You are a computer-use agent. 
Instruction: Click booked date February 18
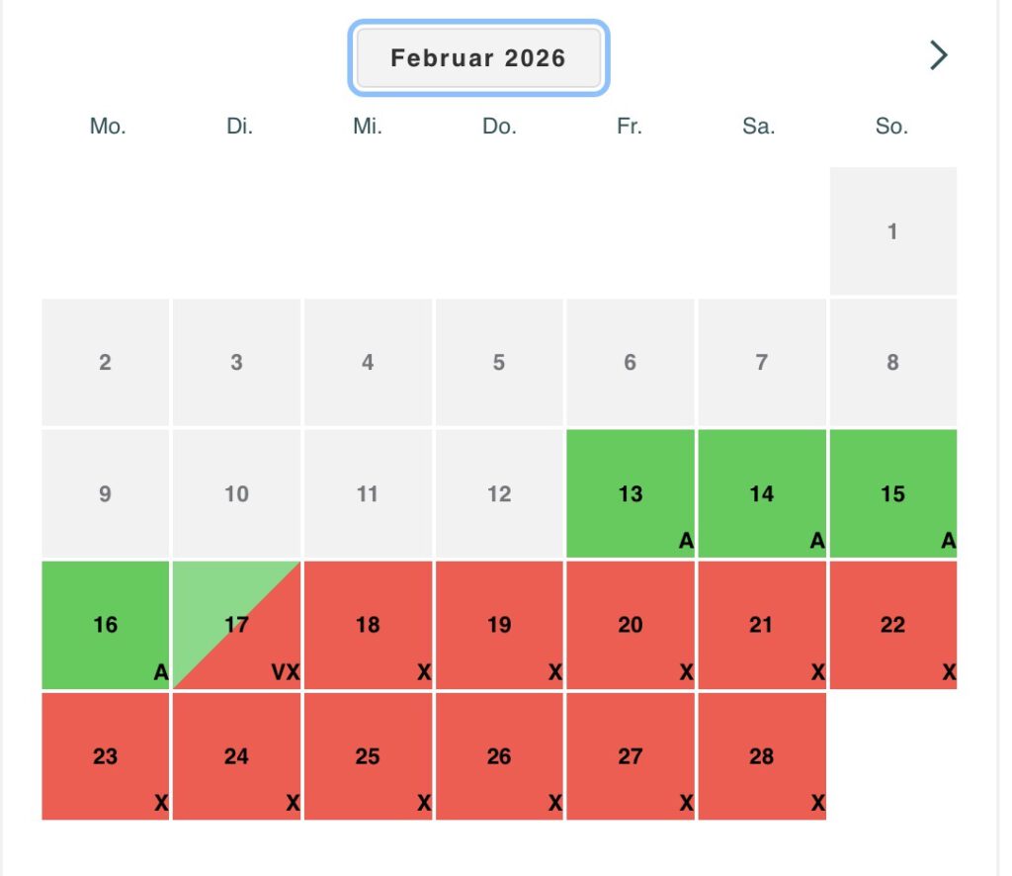[x=368, y=625]
